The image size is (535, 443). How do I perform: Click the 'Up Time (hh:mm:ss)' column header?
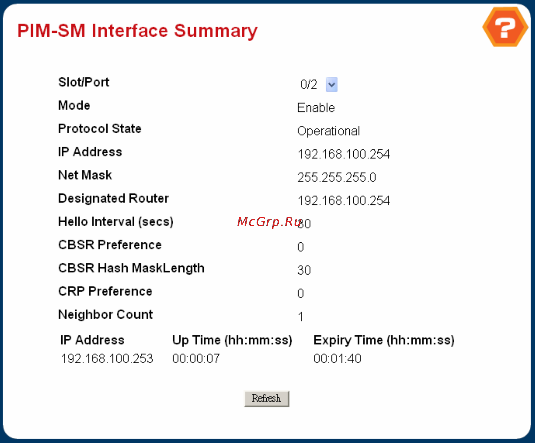tap(232, 340)
